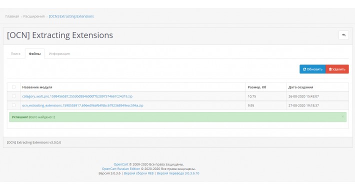The width and height of the screenshot is (355, 190).
Task: Click the [OCN] Extracting Extensions page heading
Action: click(60, 35)
